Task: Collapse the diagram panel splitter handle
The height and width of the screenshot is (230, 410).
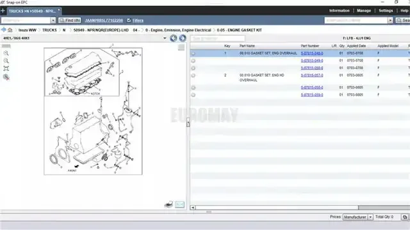Action: (188, 123)
